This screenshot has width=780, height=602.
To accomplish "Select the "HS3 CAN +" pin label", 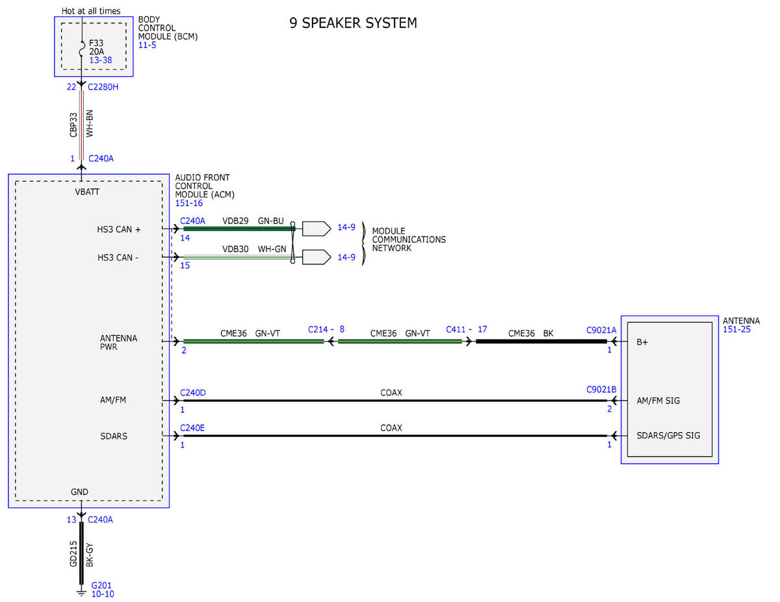I will coord(119,229).
